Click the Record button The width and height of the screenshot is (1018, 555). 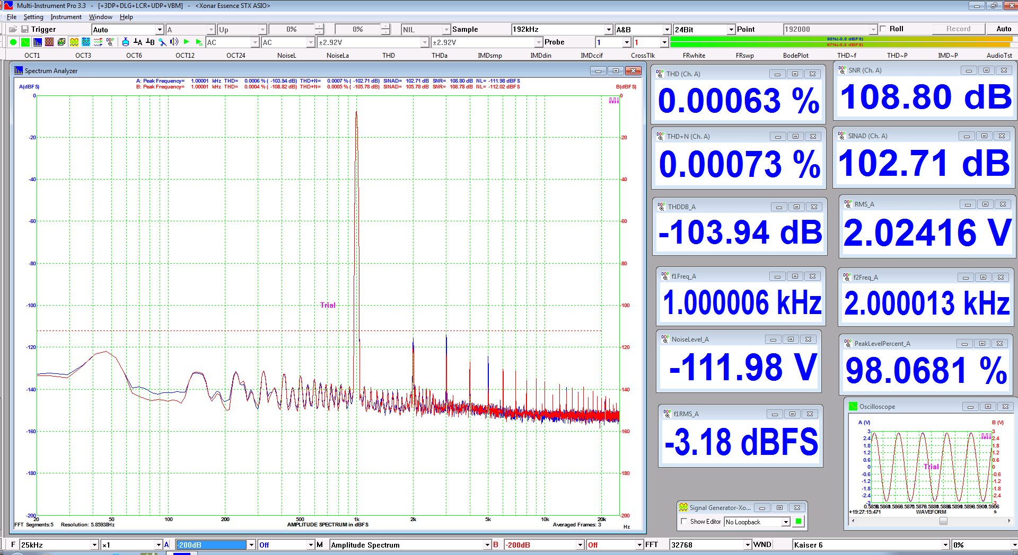coord(958,29)
